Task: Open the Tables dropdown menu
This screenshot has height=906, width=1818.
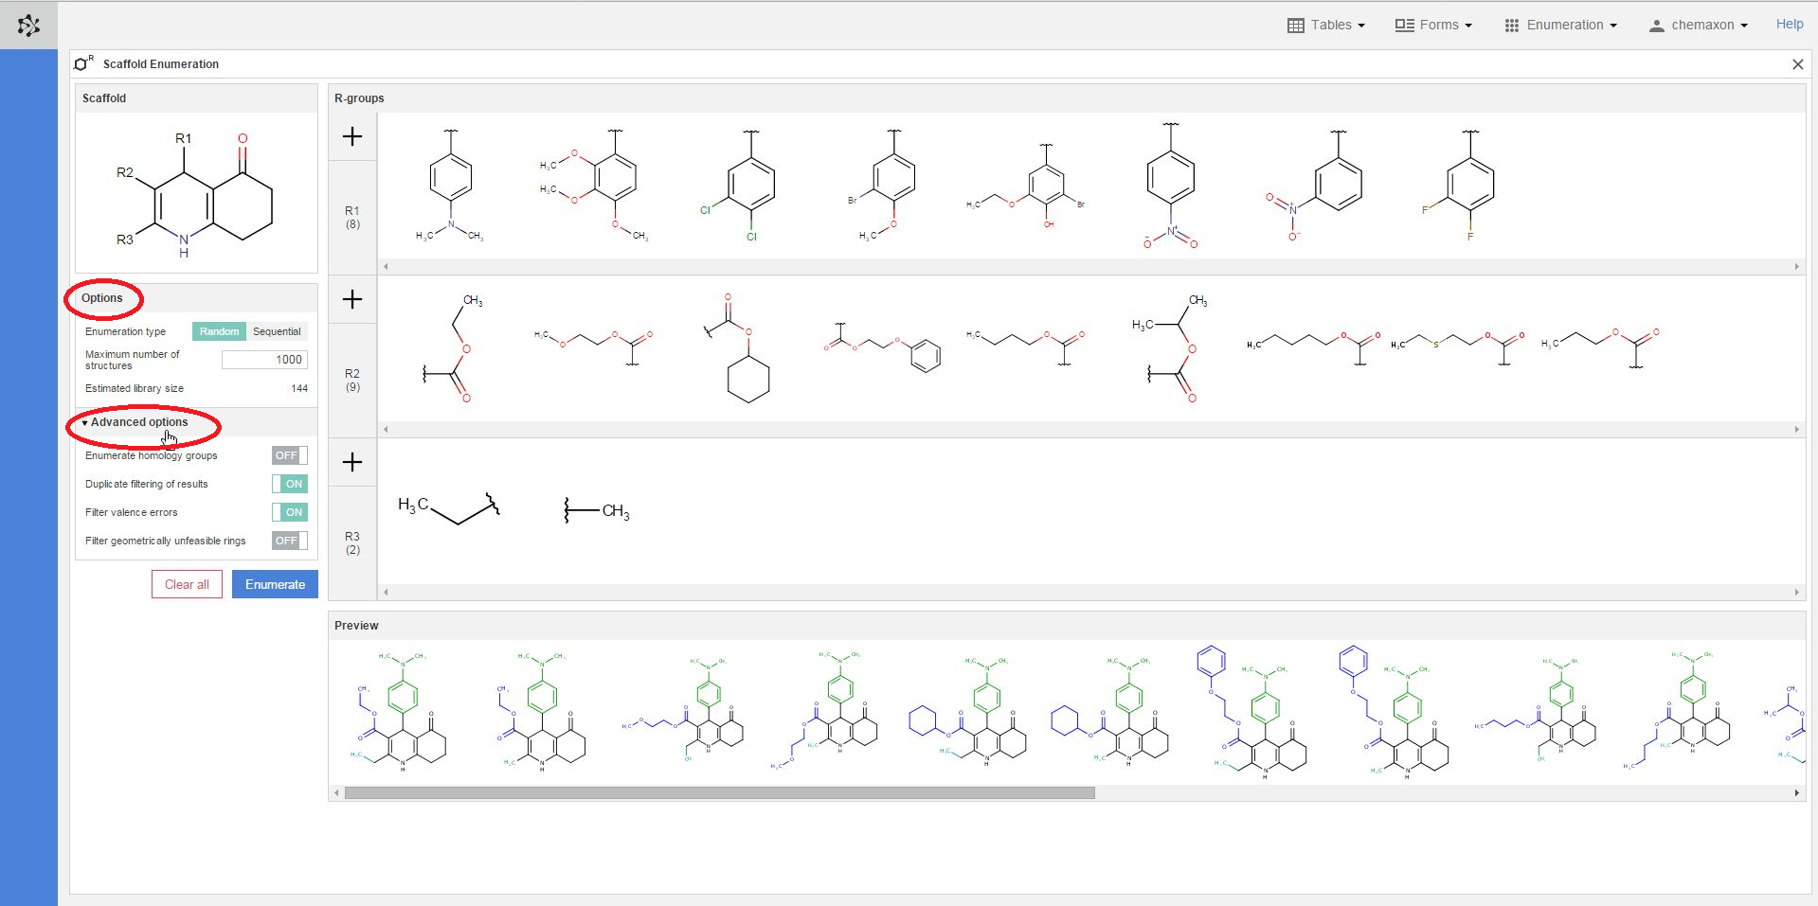Action: tap(1326, 26)
